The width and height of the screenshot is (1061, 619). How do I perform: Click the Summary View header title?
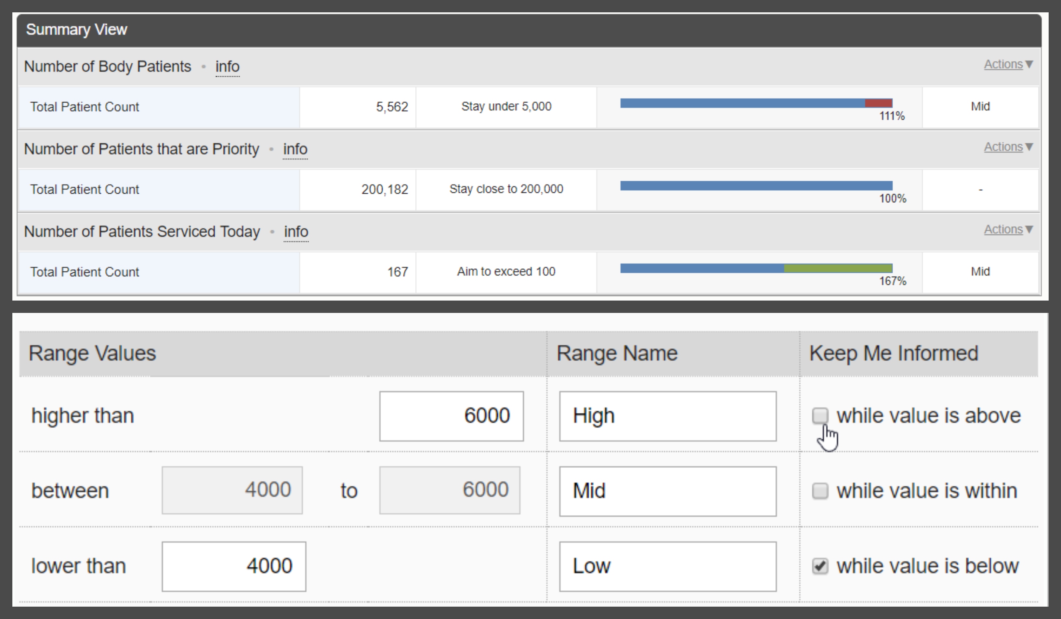coord(77,30)
